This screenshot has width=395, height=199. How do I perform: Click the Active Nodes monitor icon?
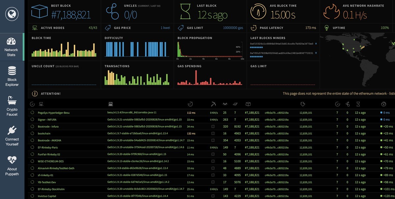pyautogui.click(x=35, y=28)
